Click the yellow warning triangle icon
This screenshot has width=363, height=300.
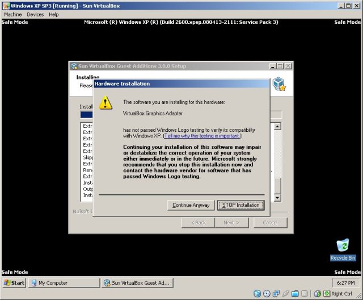coord(106,102)
